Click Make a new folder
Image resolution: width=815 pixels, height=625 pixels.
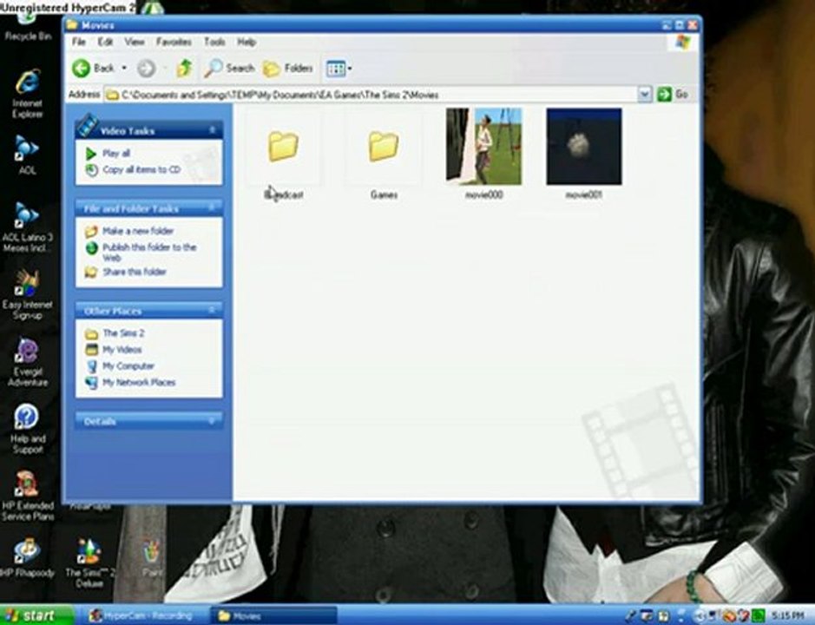[129, 231]
